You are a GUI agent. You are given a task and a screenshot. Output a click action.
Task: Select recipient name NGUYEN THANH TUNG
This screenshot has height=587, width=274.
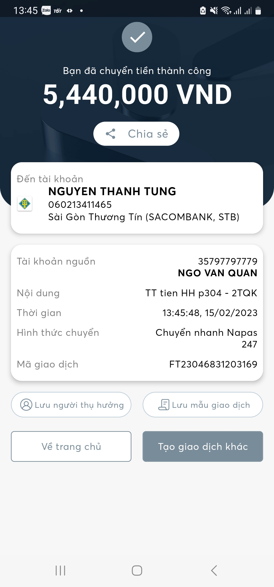tap(112, 191)
